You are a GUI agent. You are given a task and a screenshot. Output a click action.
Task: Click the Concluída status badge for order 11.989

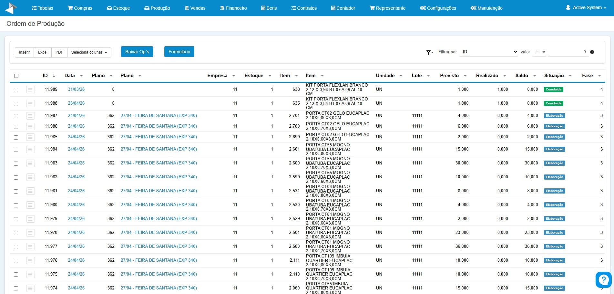pyautogui.click(x=554, y=89)
